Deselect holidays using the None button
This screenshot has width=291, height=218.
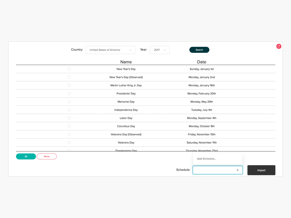[47, 156]
